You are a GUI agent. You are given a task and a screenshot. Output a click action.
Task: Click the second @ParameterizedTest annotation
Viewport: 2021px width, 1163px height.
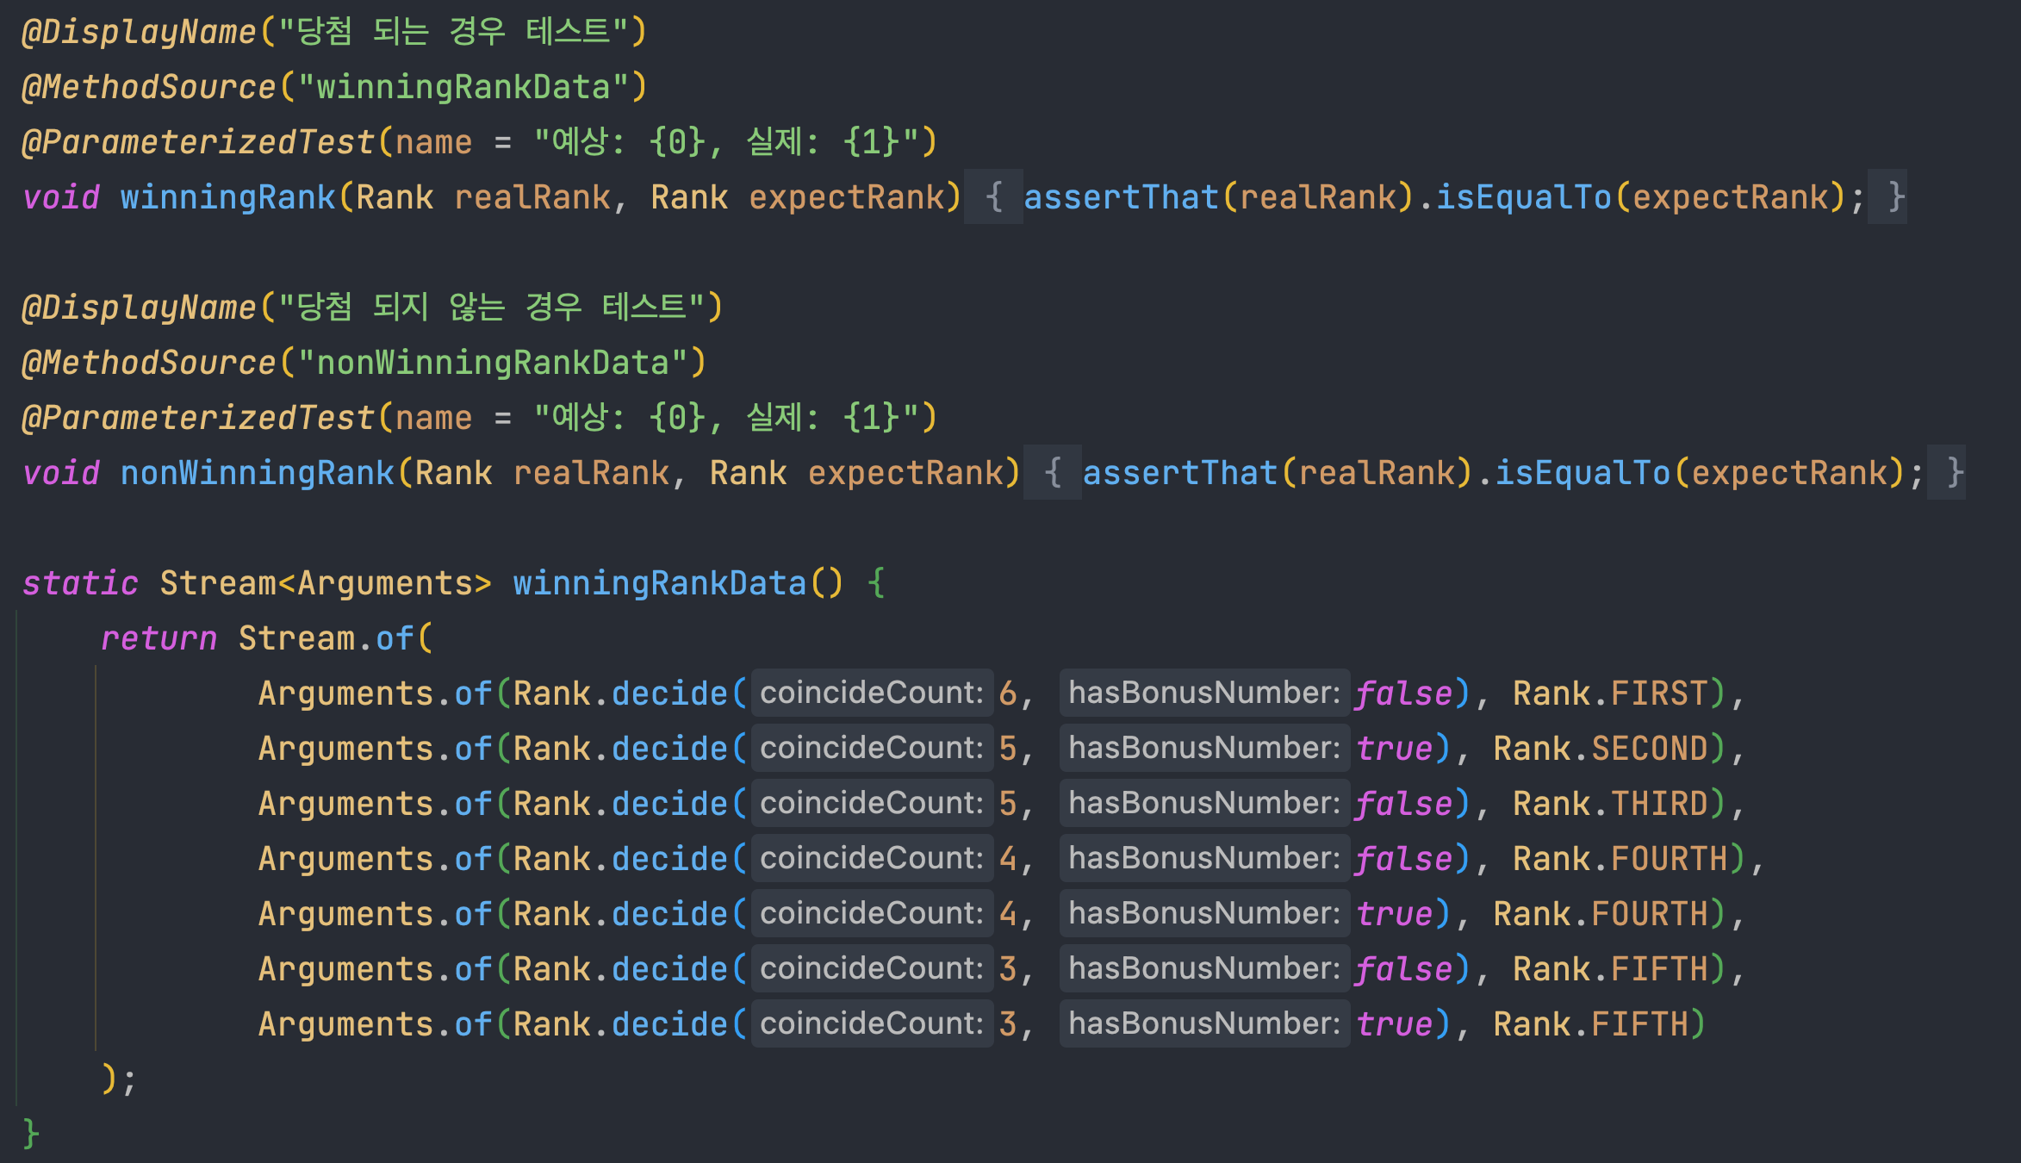(x=198, y=418)
